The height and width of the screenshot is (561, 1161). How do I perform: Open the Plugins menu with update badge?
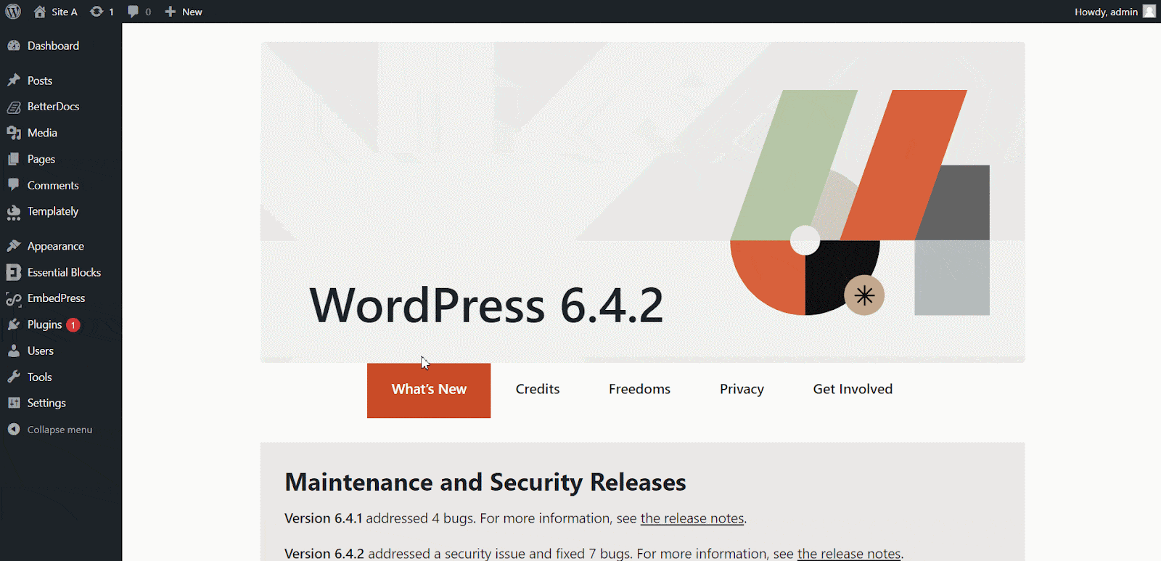click(45, 325)
